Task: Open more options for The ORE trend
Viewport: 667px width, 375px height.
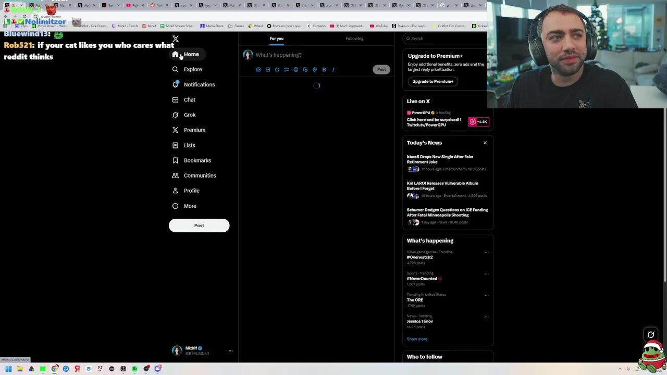Action: click(x=487, y=295)
